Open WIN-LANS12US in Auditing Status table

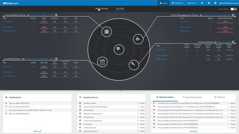click(9, 76)
